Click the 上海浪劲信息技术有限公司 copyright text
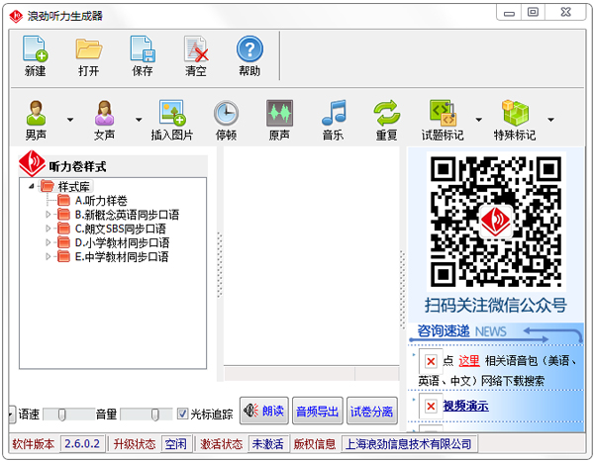This screenshot has width=594, height=462. pos(408,444)
